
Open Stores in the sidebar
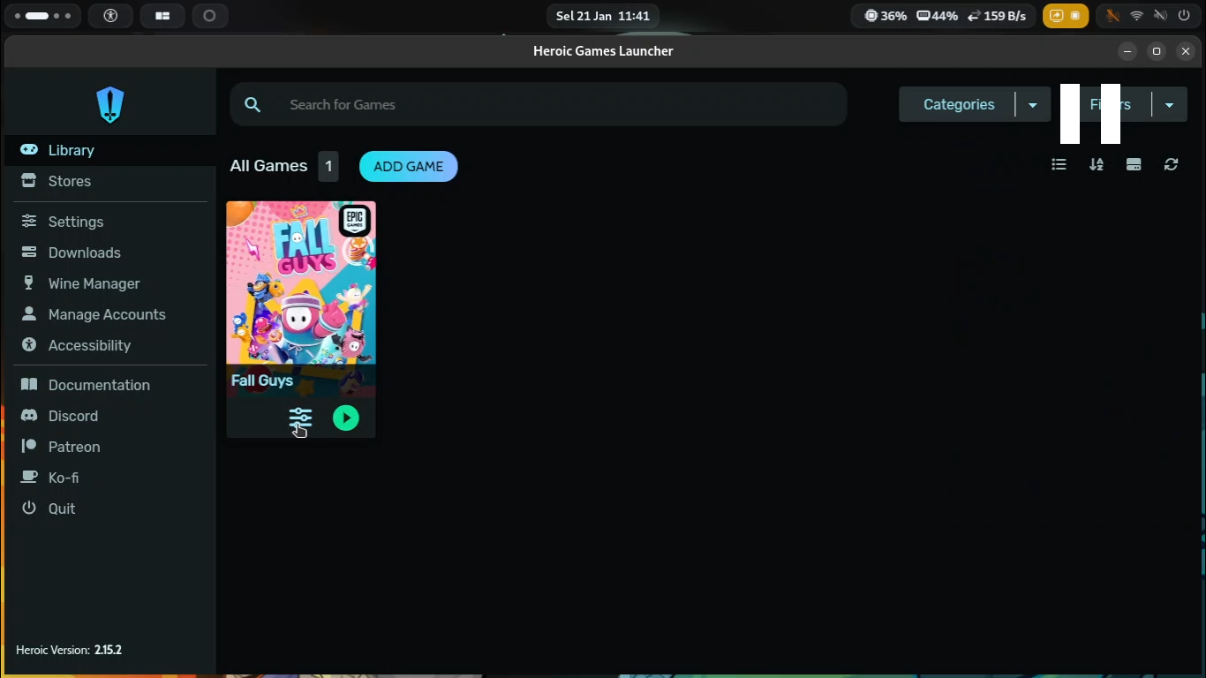[110, 181]
